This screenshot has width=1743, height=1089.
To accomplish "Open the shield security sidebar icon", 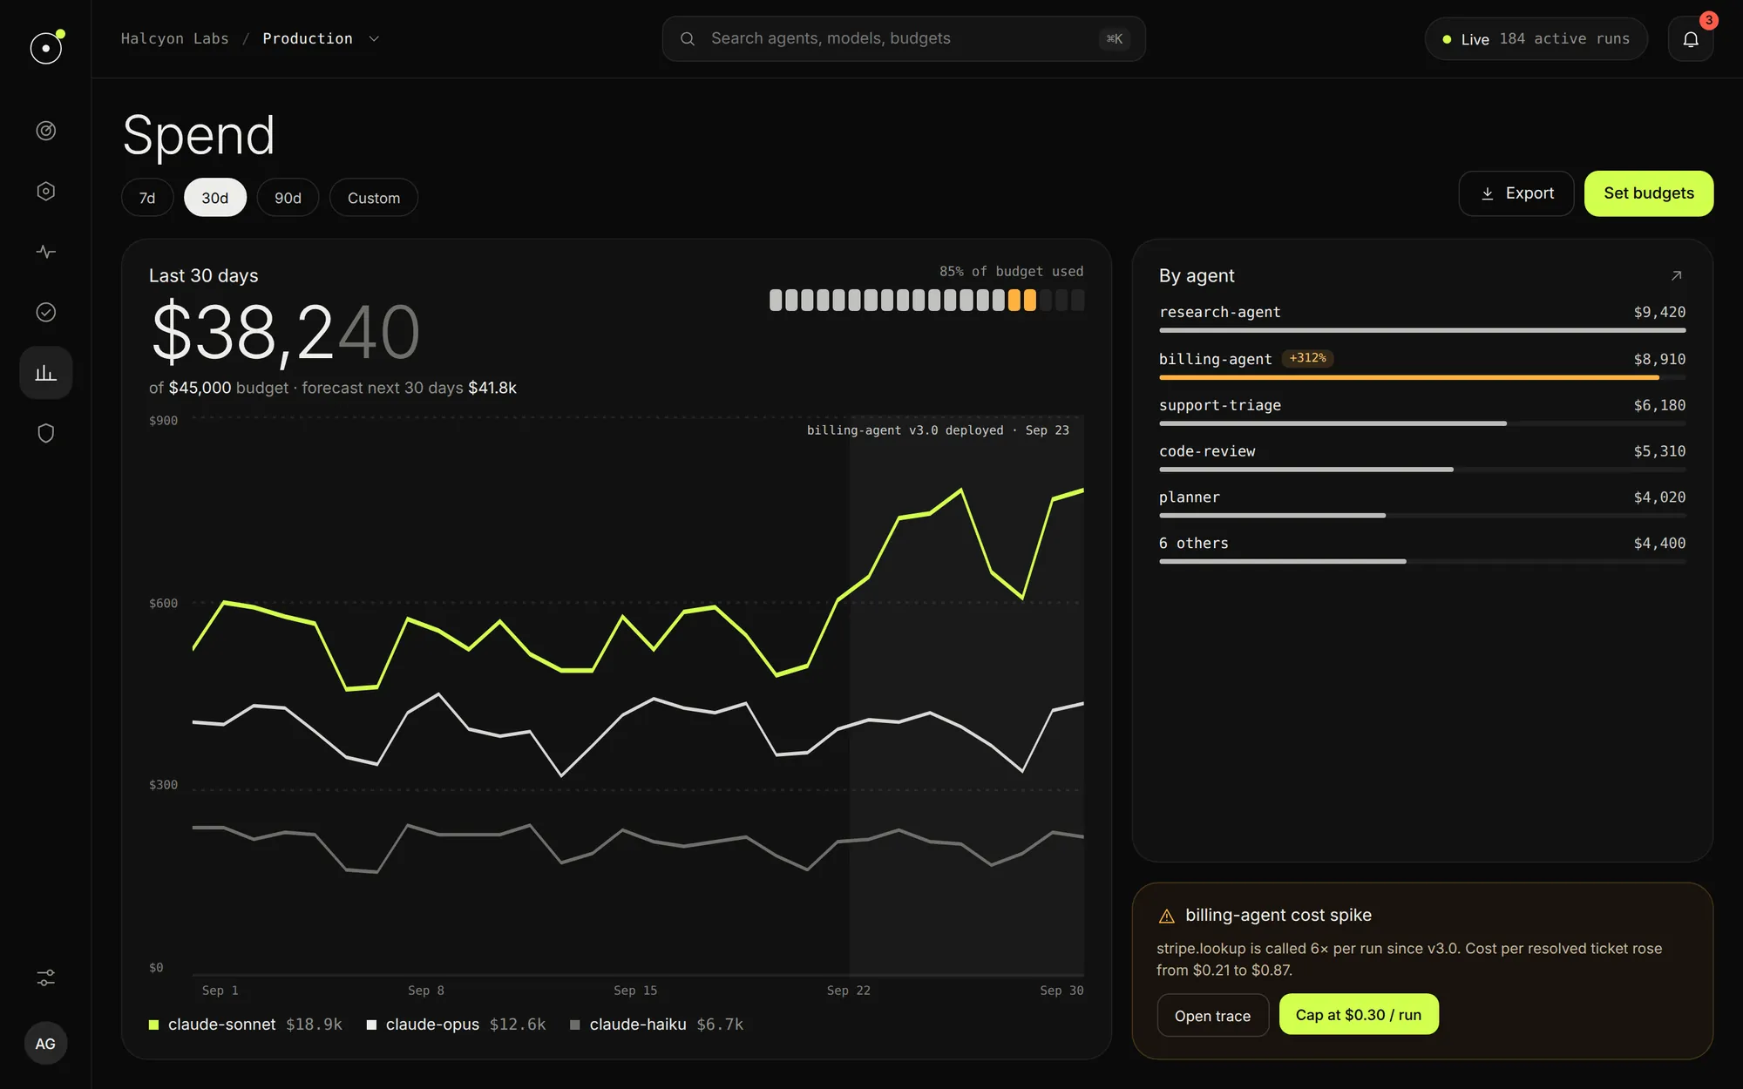I will [x=46, y=433].
